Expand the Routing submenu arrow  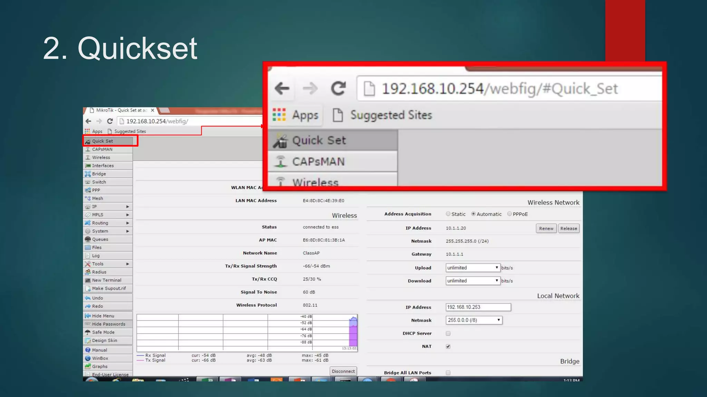[x=128, y=223]
